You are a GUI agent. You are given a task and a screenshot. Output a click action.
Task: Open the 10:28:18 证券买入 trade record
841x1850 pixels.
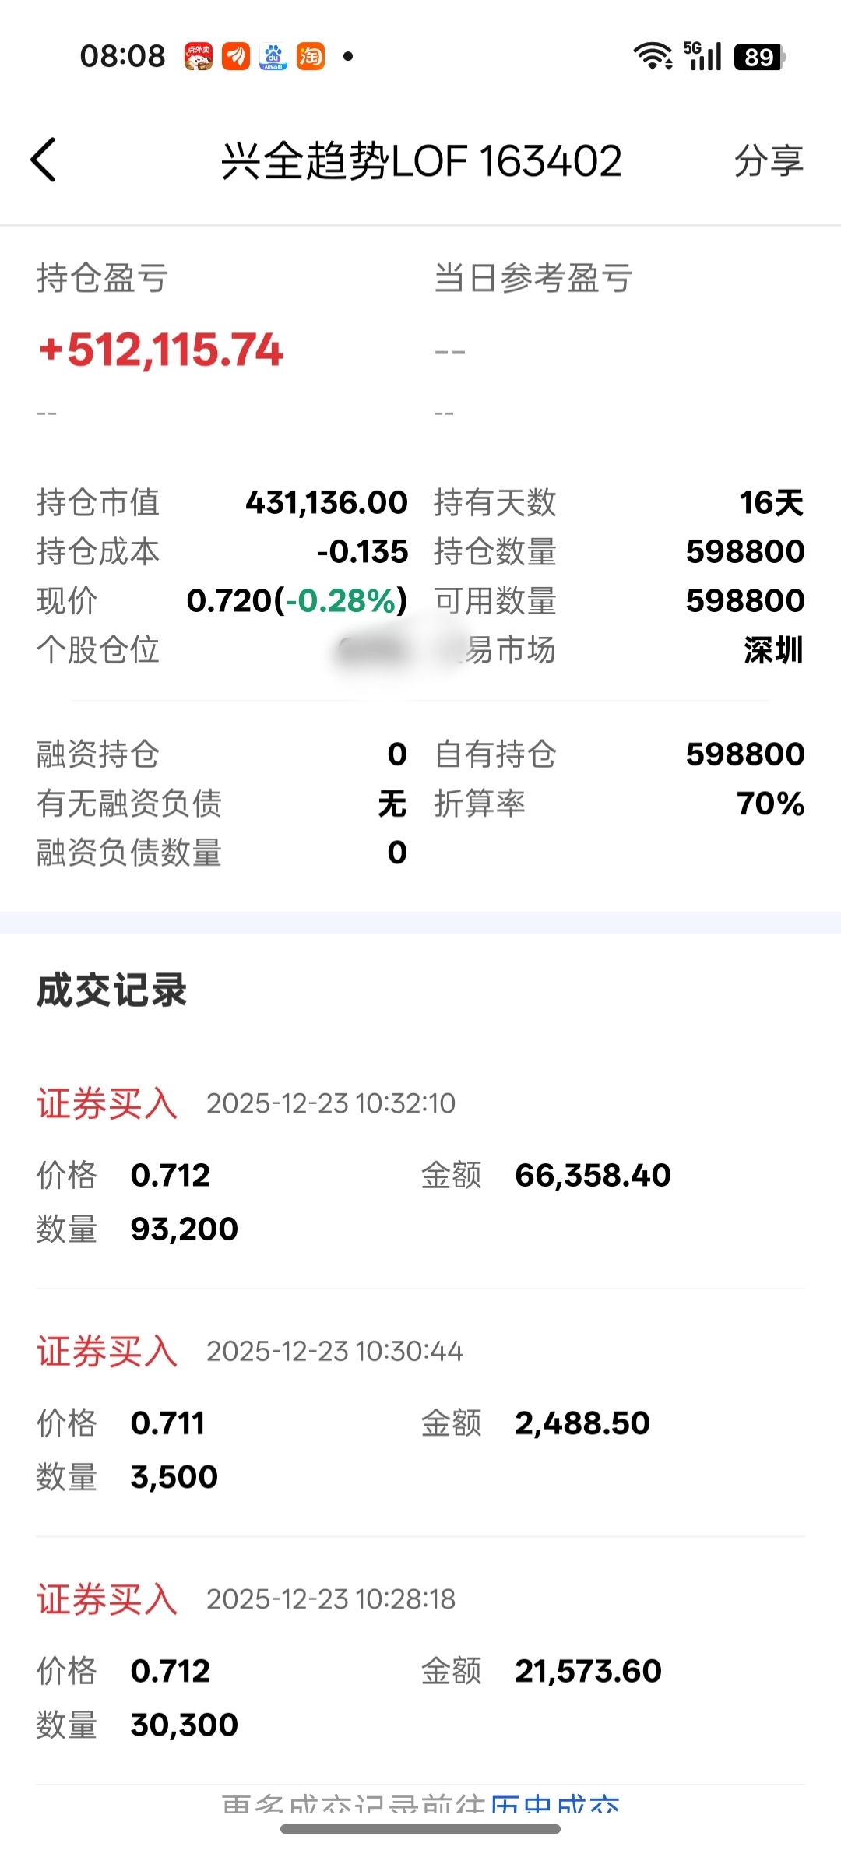coord(420,1662)
